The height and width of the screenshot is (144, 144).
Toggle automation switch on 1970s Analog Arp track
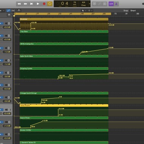tap(8, 48)
